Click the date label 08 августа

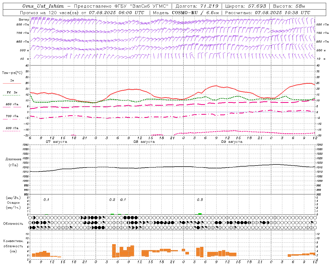[144, 142]
